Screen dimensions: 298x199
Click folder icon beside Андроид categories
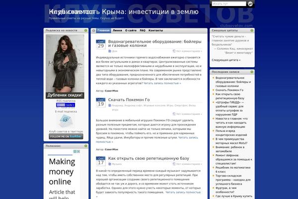click(x=110, y=105)
